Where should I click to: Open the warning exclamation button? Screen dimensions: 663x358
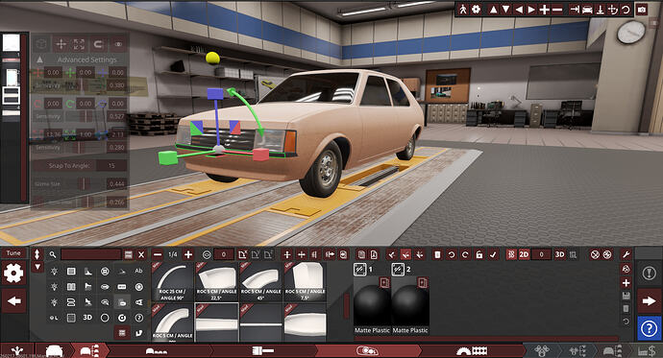(x=649, y=274)
